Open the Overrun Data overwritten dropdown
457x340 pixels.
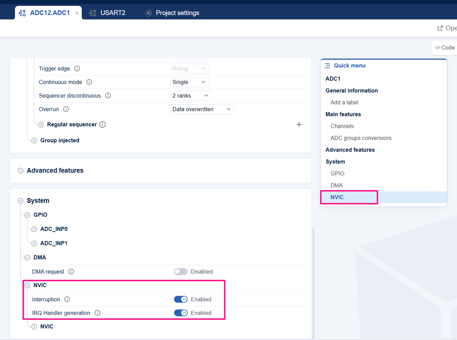(x=202, y=109)
